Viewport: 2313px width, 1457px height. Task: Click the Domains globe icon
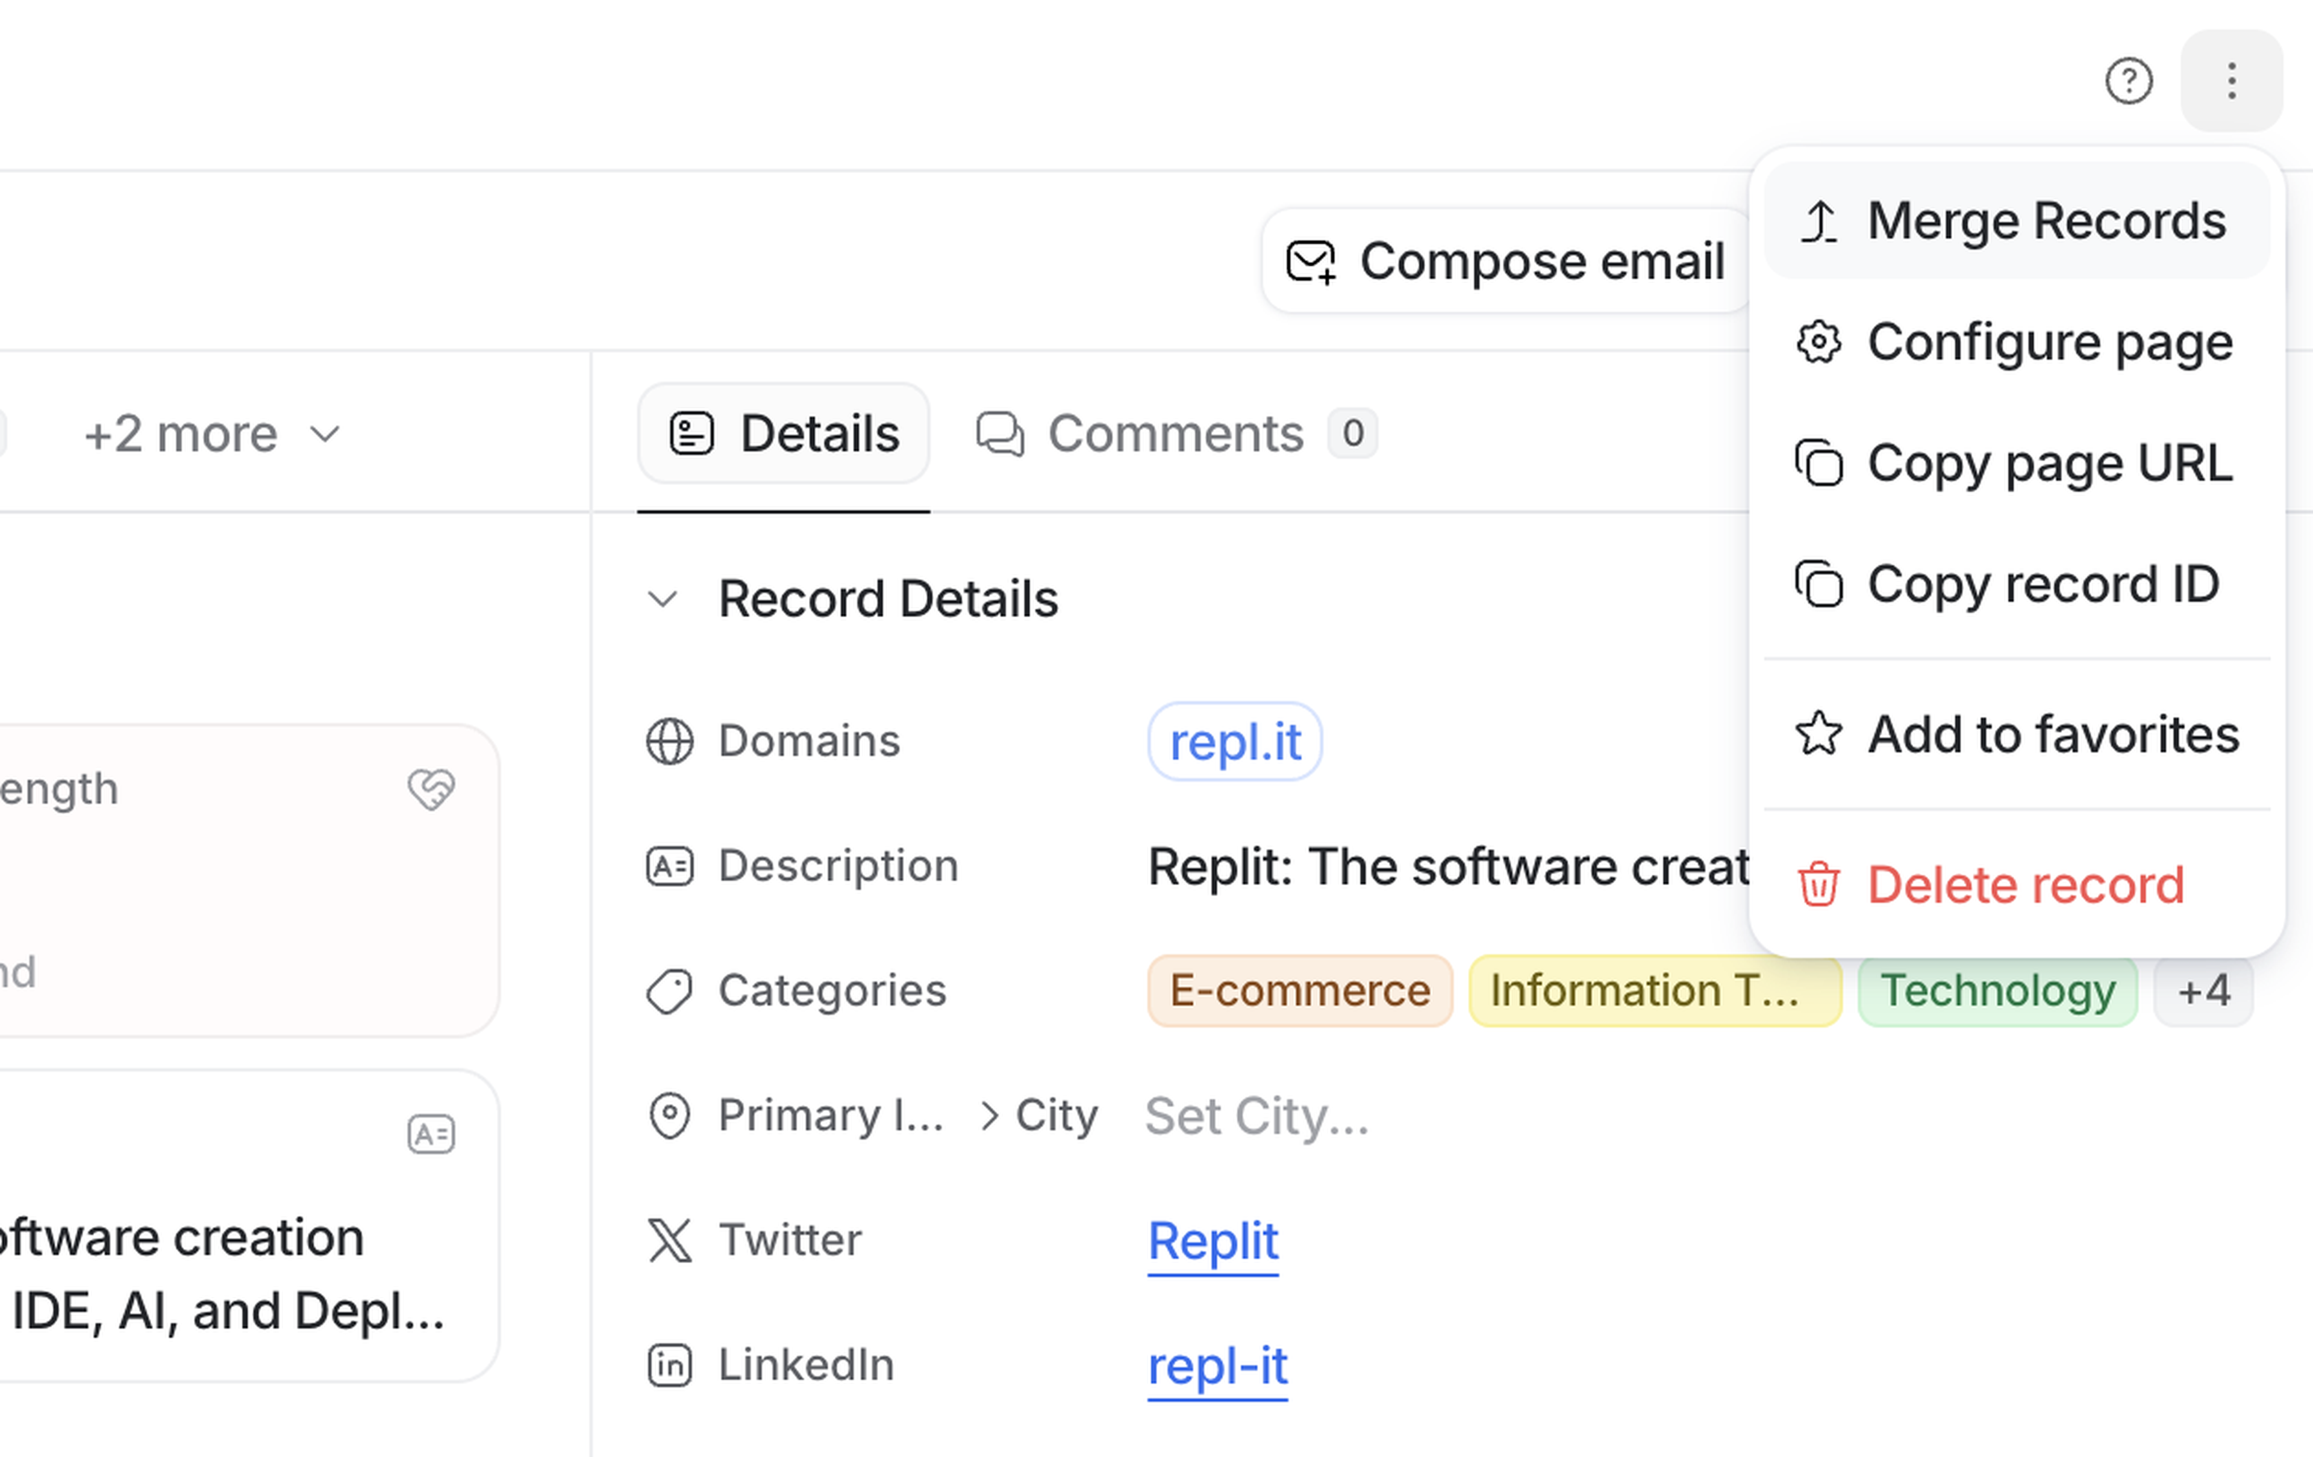pyautogui.click(x=669, y=741)
